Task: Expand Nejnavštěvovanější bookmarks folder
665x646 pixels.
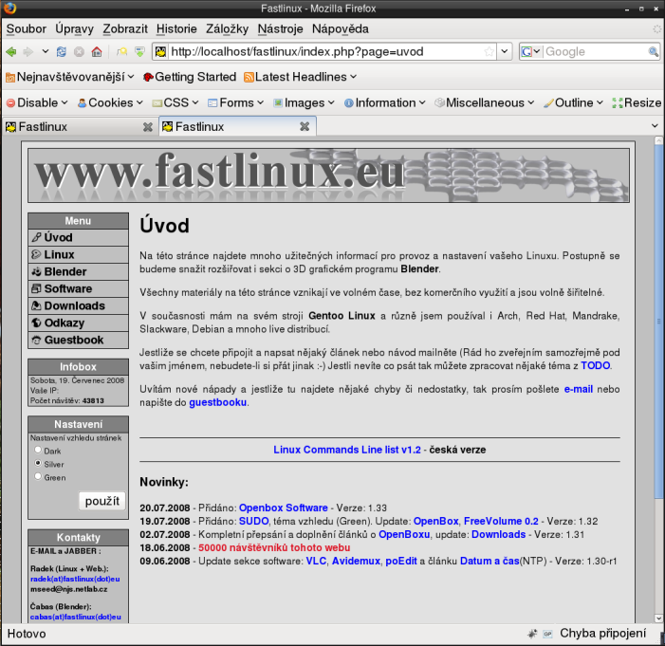Action: point(69,77)
